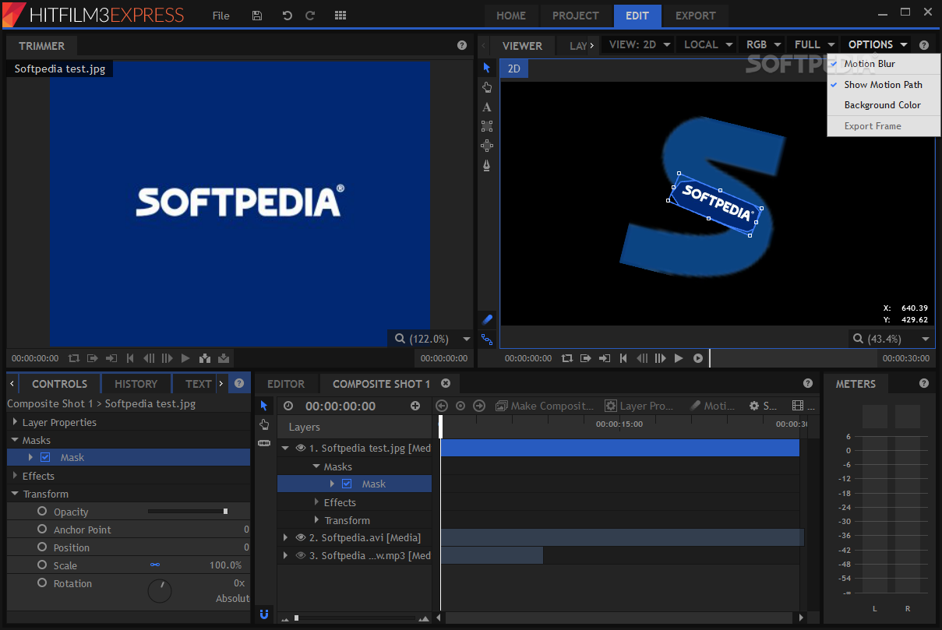The image size is (942, 630).
Task: Enable keyframing for Rotation
Action: click(x=42, y=582)
